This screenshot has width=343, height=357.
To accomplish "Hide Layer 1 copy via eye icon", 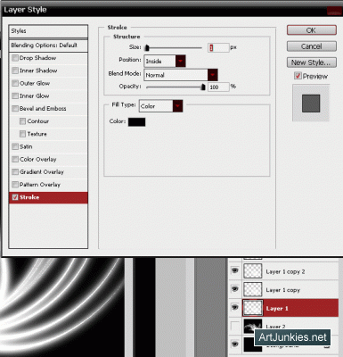I will [234, 289].
